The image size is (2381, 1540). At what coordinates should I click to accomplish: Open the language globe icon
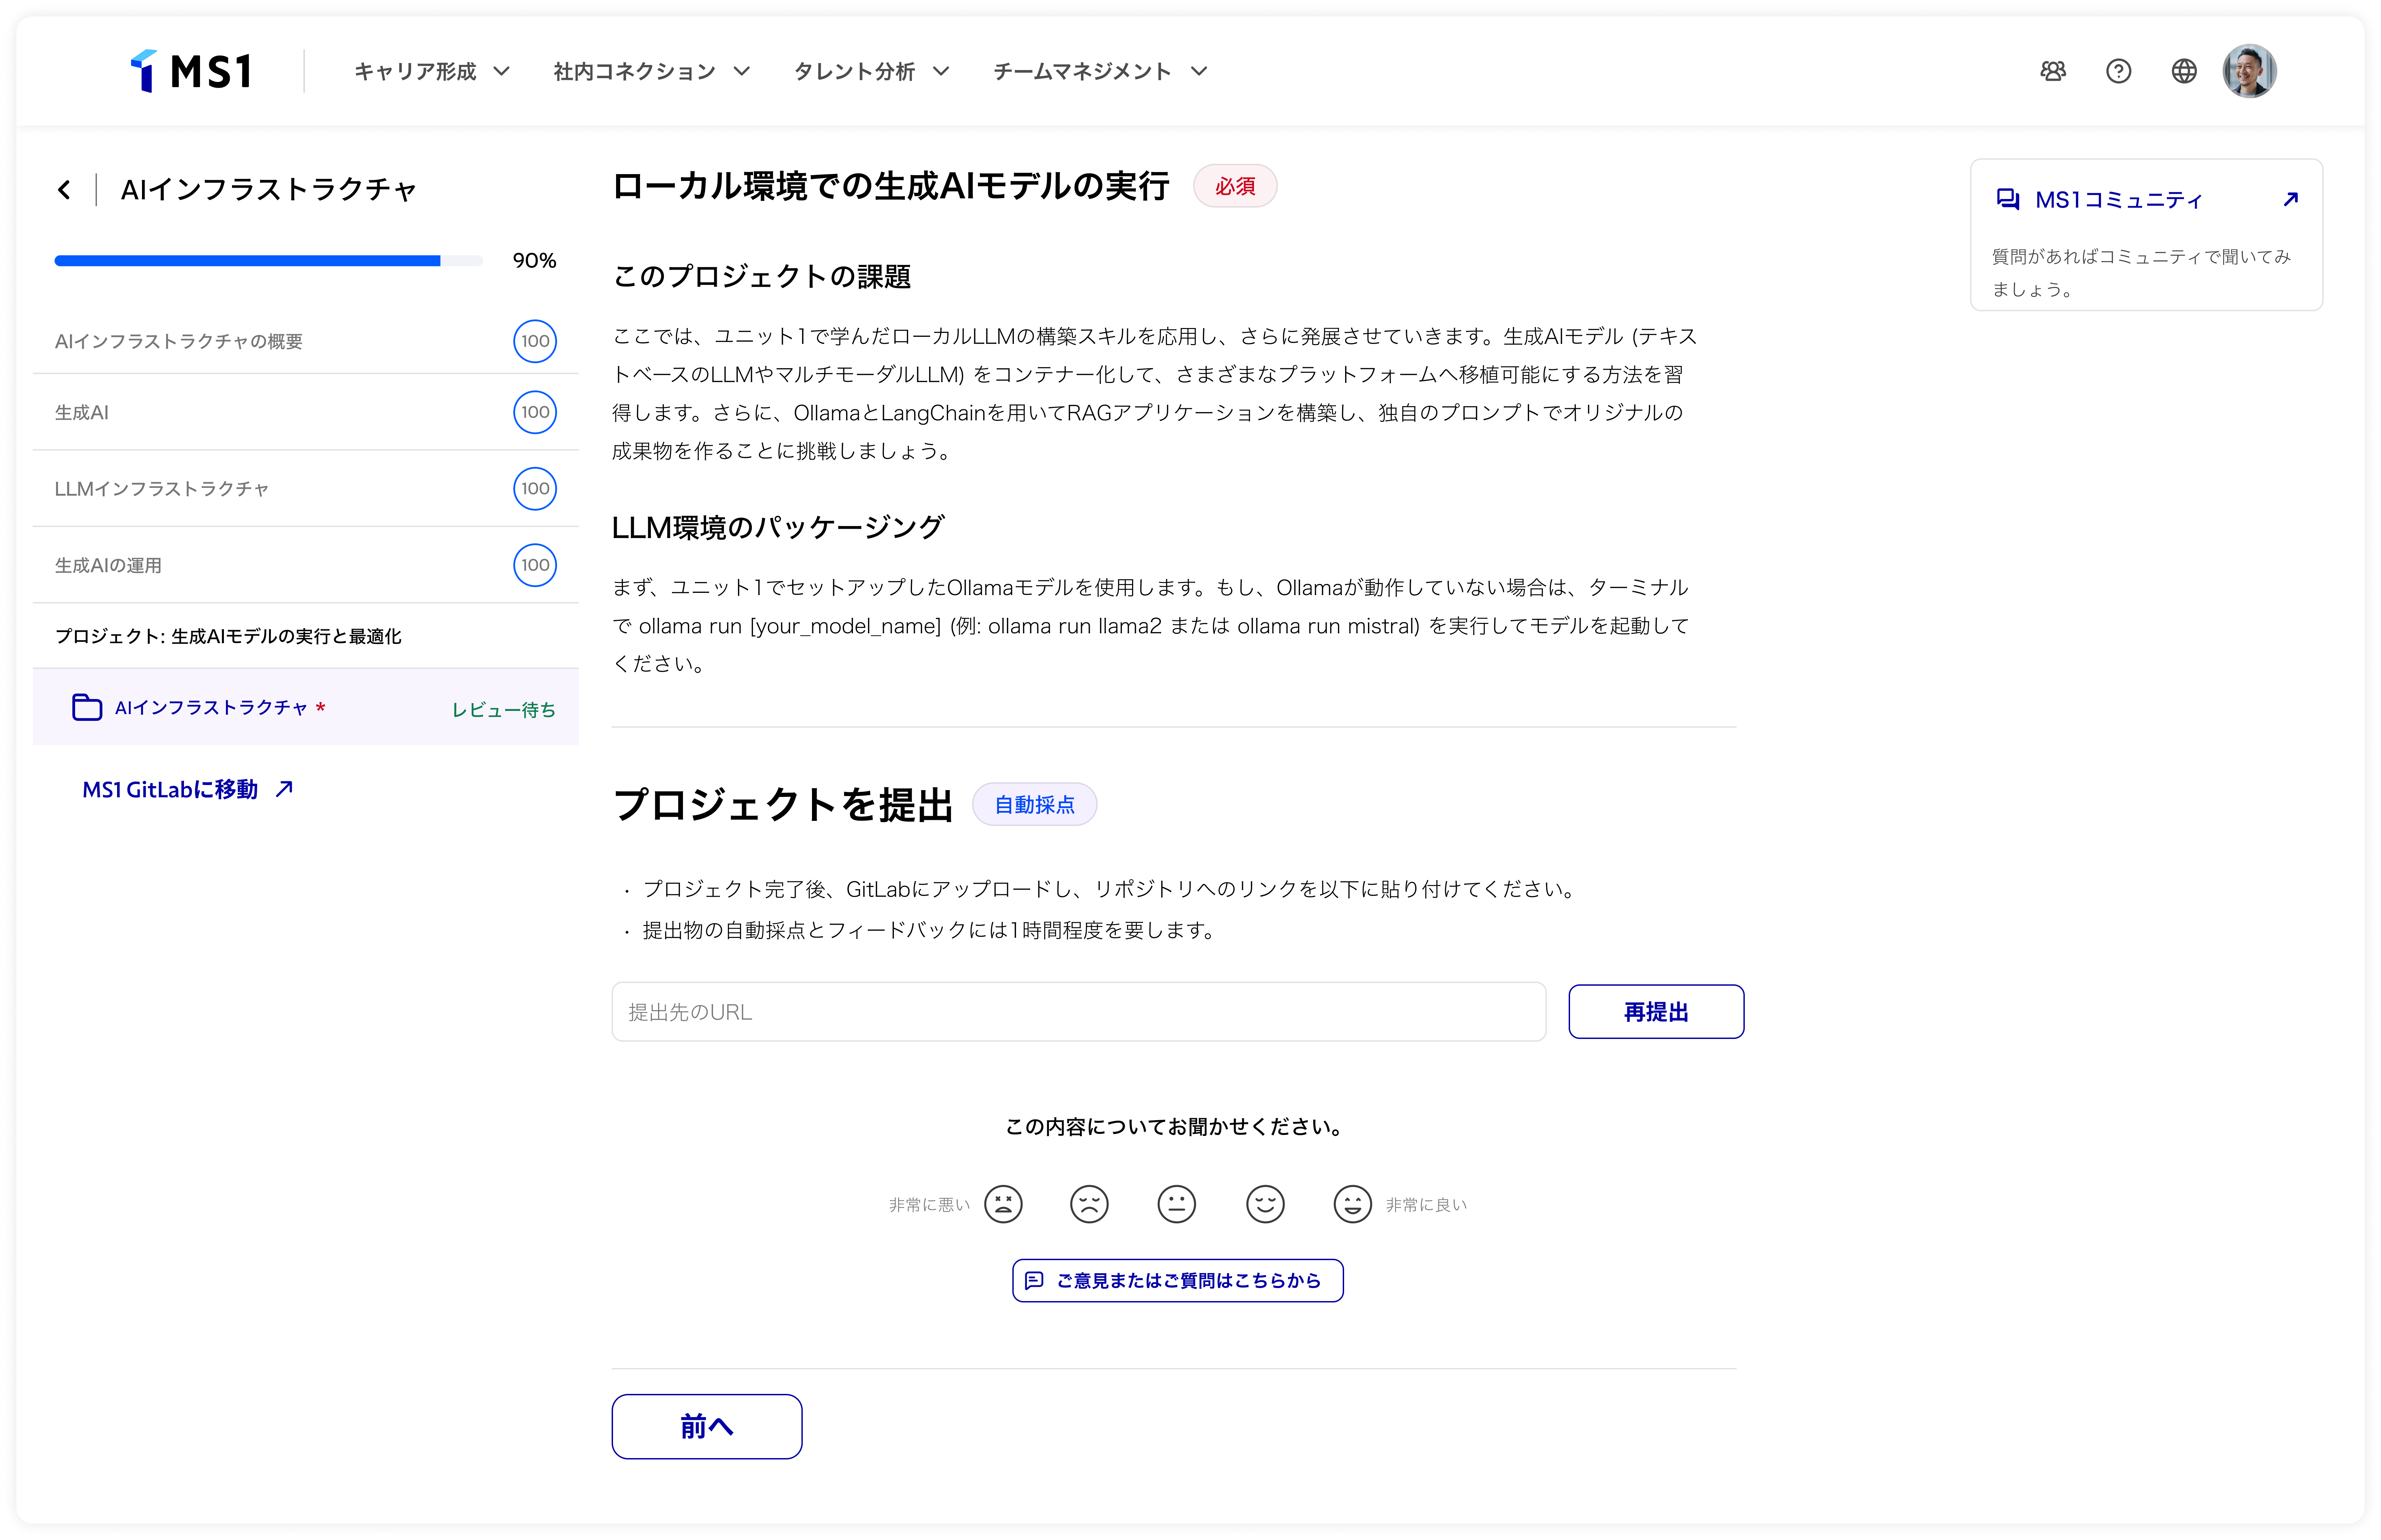(x=2184, y=71)
